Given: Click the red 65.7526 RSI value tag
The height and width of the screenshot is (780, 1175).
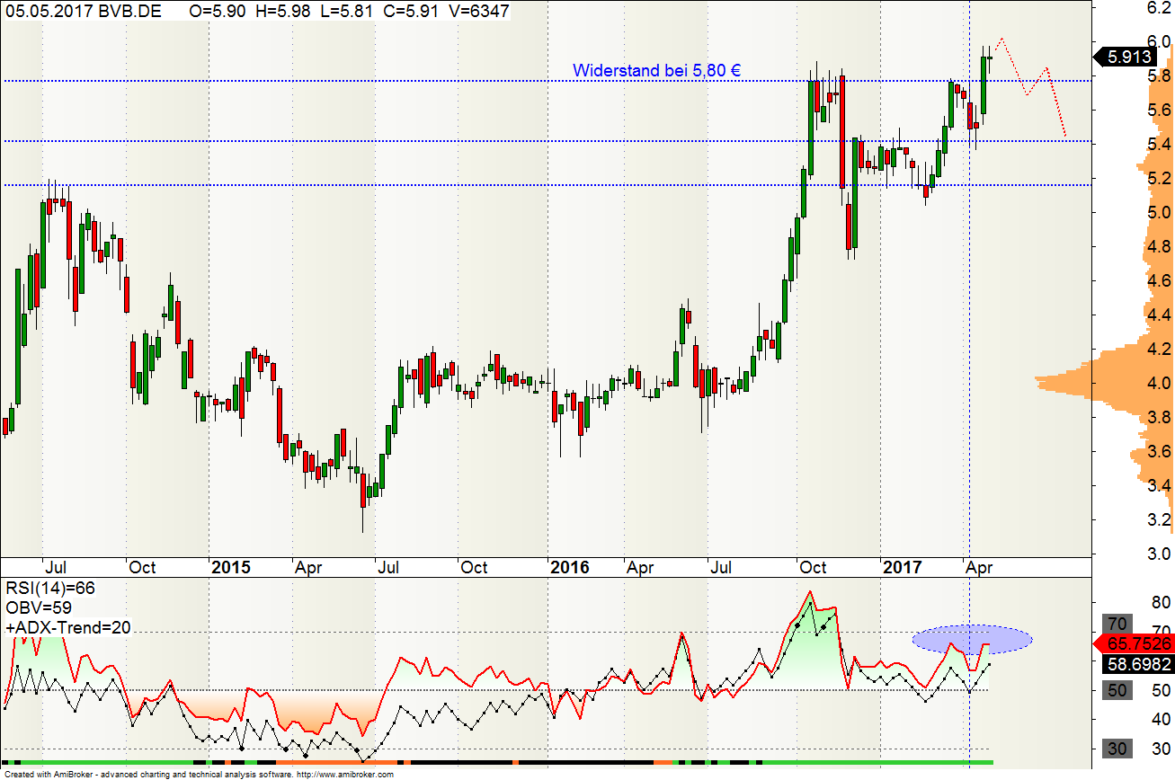Looking at the screenshot, I should click(x=1132, y=644).
